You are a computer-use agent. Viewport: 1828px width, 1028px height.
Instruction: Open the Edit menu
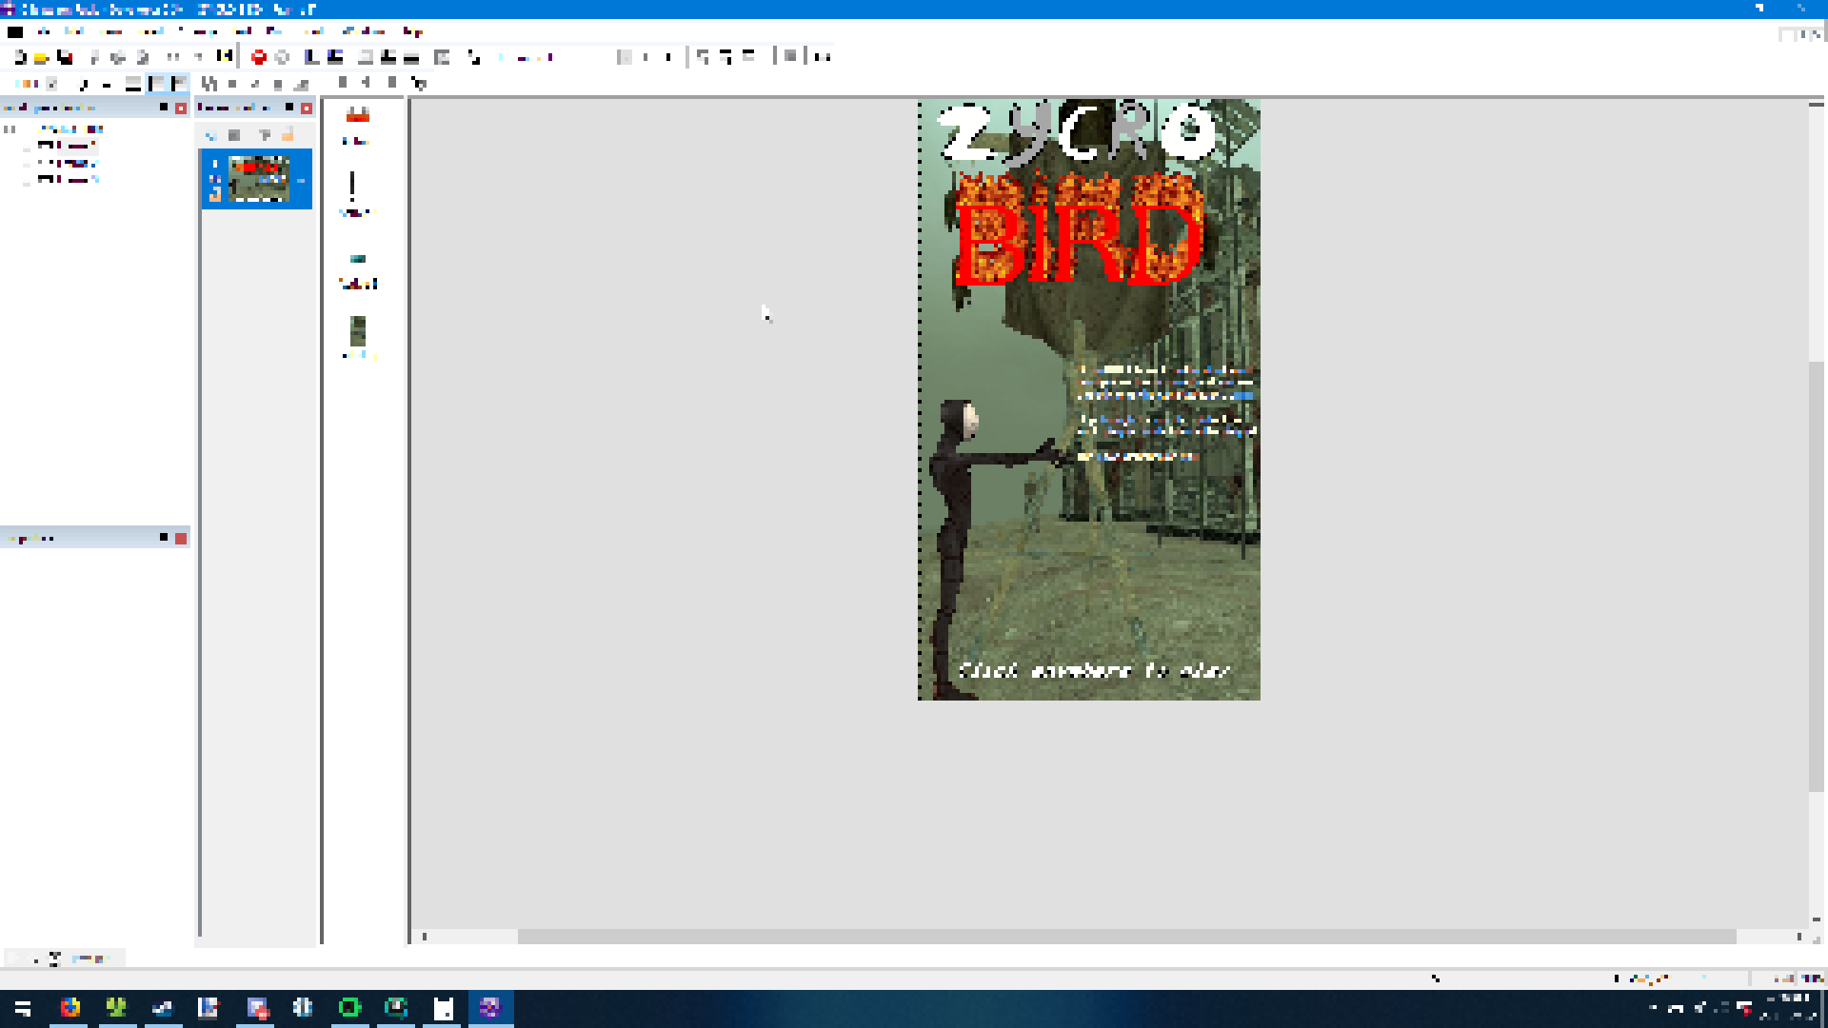pos(74,31)
